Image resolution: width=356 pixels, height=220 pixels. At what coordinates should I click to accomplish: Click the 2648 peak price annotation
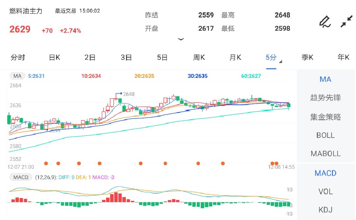click(128, 94)
